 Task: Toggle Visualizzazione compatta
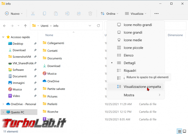click(x=136, y=87)
